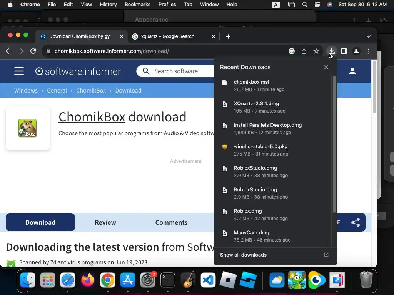Select the Comments tab
Image resolution: width=394 pixels, height=295 pixels.
click(171, 222)
